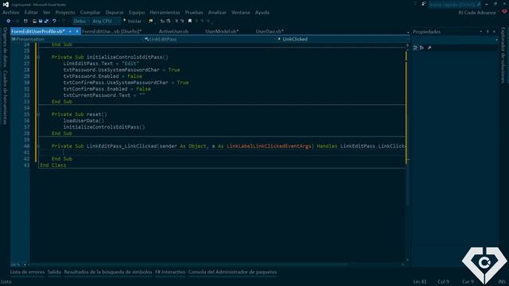This screenshot has width=509, height=286.
Task: Collapse the LinkEditPass_LinkClicked sub outline
Action: (x=38, y=146)
